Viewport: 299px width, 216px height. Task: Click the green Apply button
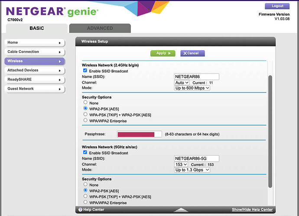click(163, 53)
